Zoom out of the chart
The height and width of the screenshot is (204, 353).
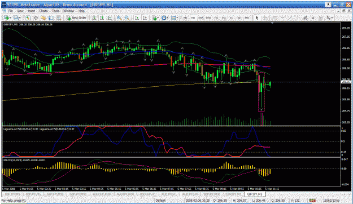127,17
